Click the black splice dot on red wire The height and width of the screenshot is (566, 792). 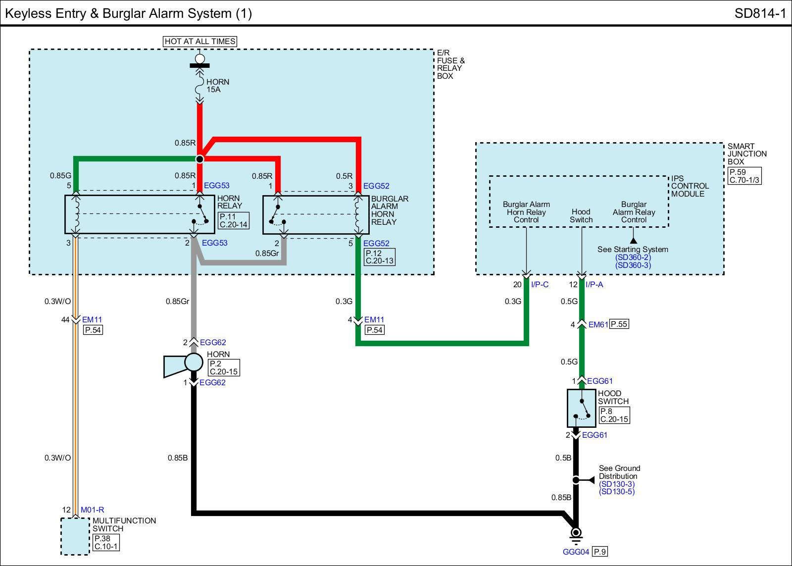point(199,159)
